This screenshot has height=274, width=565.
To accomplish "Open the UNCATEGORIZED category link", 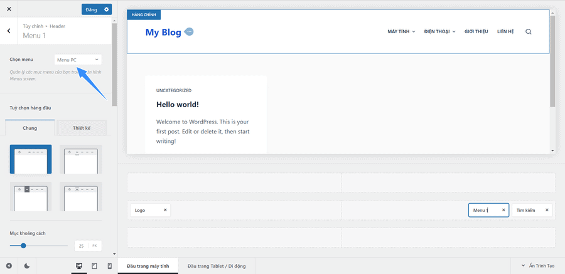I will pos(174,90).
